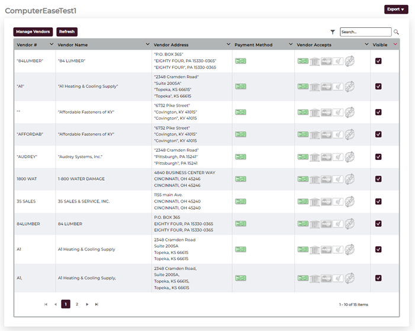Uncheck Visible for the blank Vendor # row

click(378, 112)
